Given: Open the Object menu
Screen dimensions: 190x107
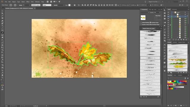Looking at the screenshot, I should coord(14,2).
